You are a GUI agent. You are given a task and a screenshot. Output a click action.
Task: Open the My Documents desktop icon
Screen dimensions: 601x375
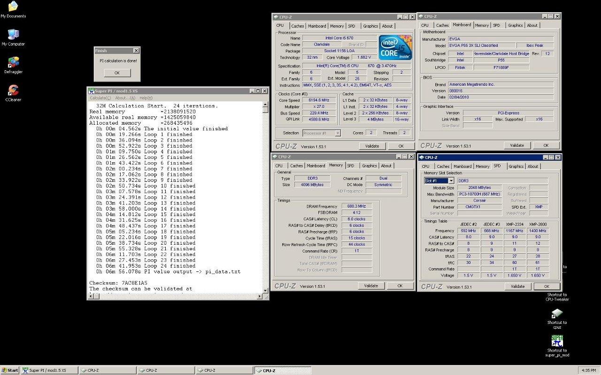click(x=13, y=9)
